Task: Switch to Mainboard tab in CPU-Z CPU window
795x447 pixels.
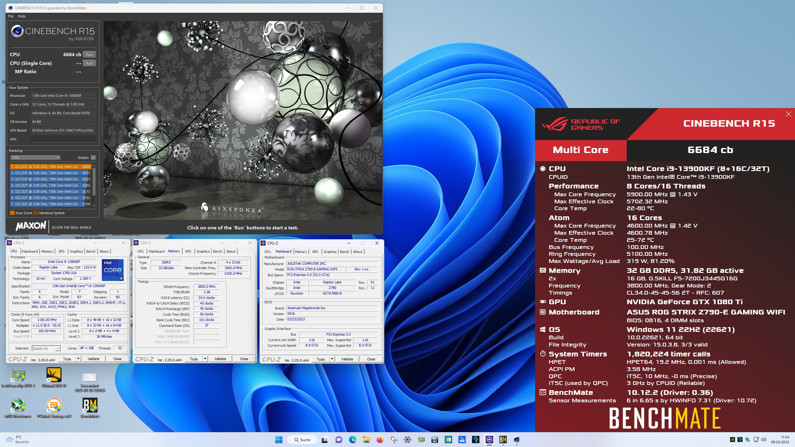Action: pos(30,251)
